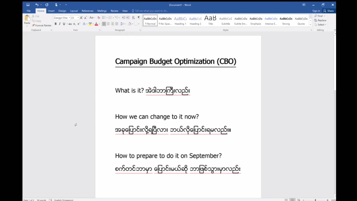Screen dimensions: 357x201
Task: Apply the text highlight color
Action: (x=90, y=24)
